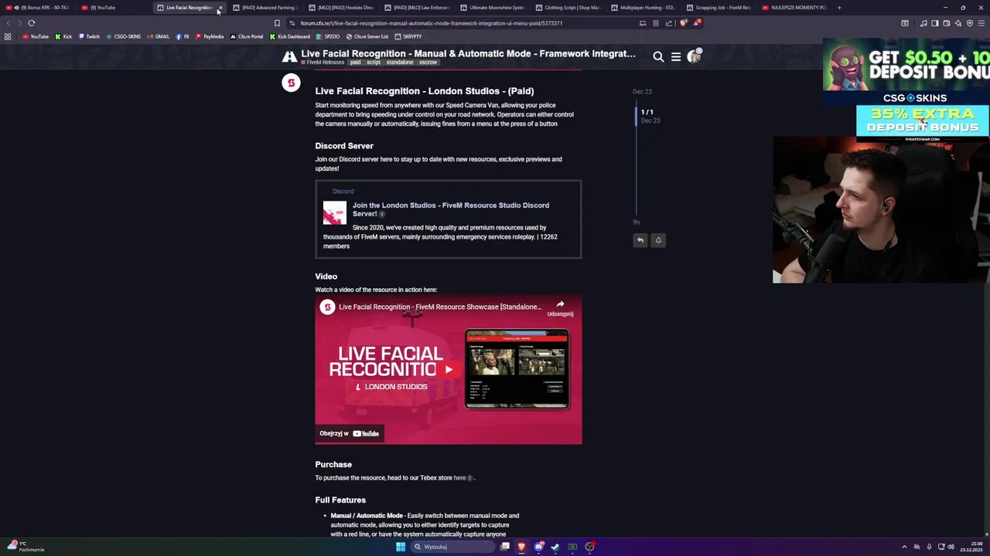990x556 pixels.
Task: Reload the page with the refresh icon
Action: coord(32,23)
